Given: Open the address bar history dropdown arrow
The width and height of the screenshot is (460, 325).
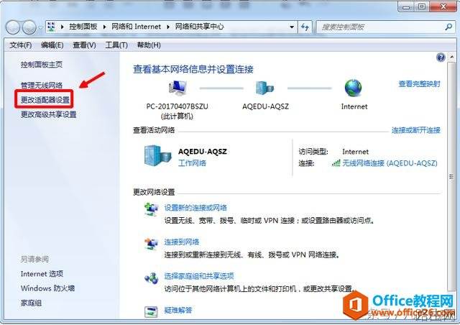Looking at the screenshot, I should click(292, 27).
